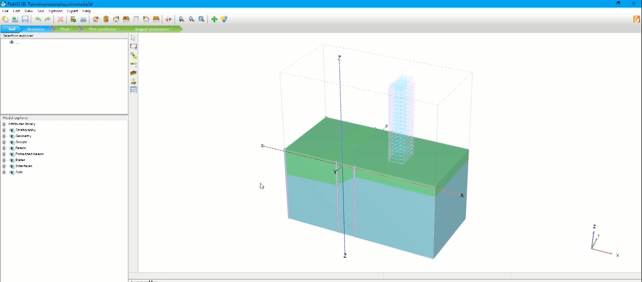Toggle visibility eye for Soils
The image size is (642, 282).
(x=12, y=172)
